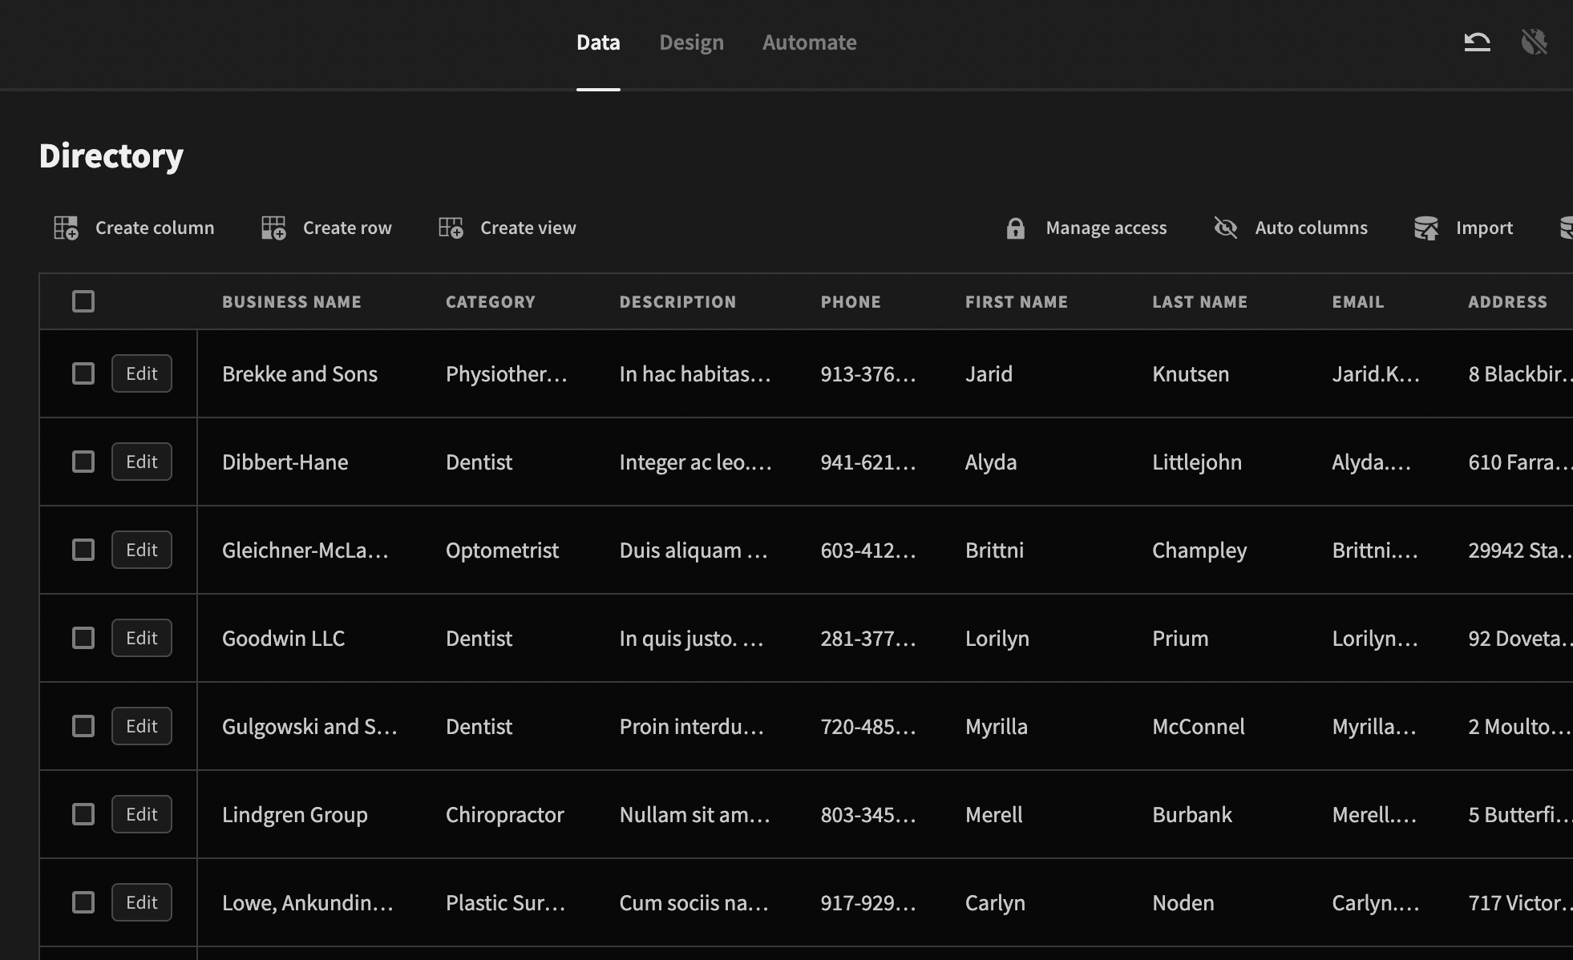The height and width of the screenshot is (960, 1573).
Task: Click the Create row icon
Action: point(273,228)
